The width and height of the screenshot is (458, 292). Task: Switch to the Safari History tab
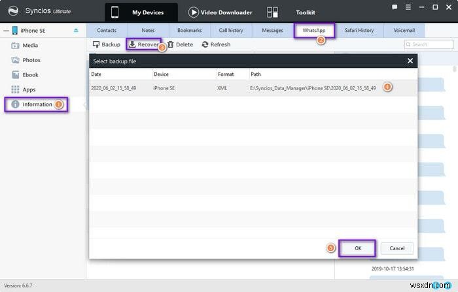(359, 30)
